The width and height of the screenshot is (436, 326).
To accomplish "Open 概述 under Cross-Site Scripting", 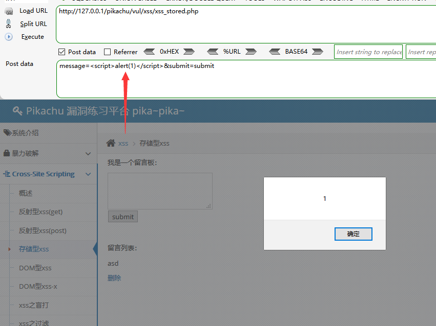I will 26,193.
